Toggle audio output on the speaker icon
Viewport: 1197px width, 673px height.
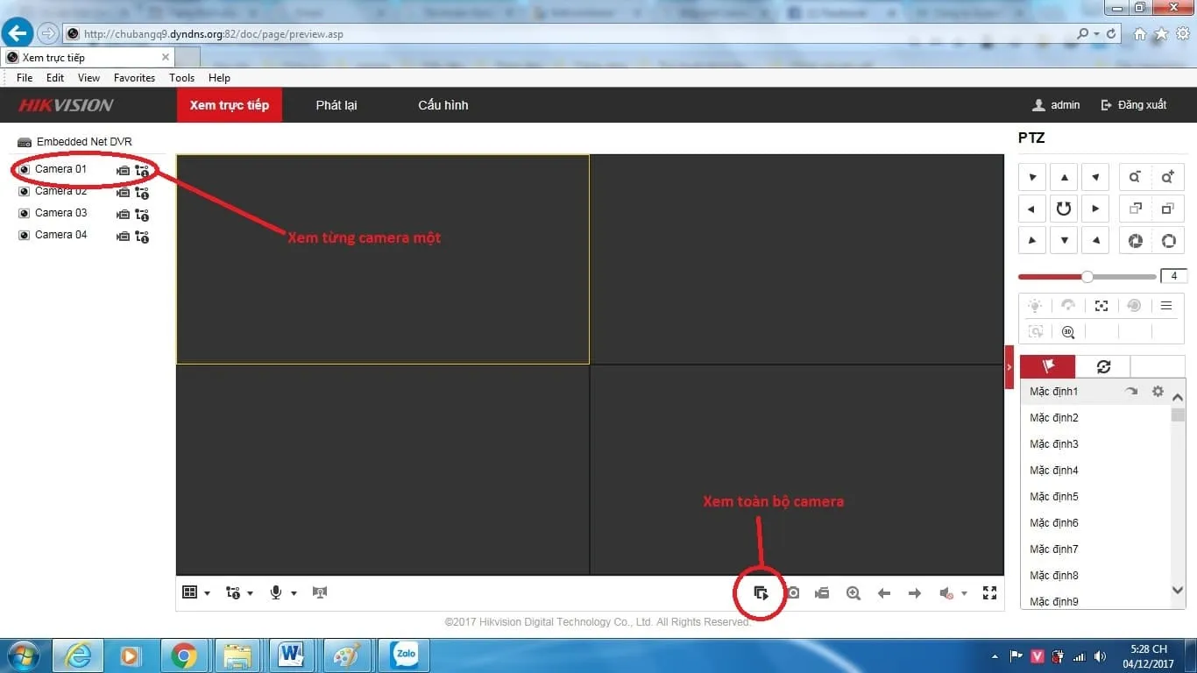(945, 592)
